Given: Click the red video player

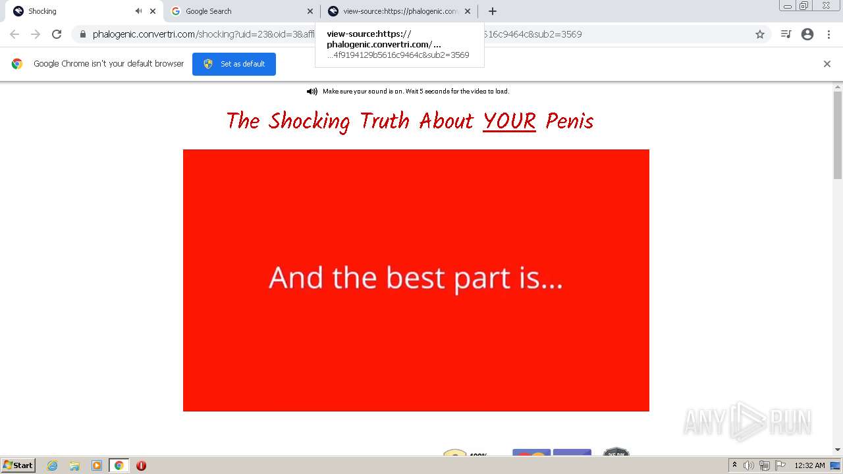Looking at the screenshot, I should click(x=416, y=280).
